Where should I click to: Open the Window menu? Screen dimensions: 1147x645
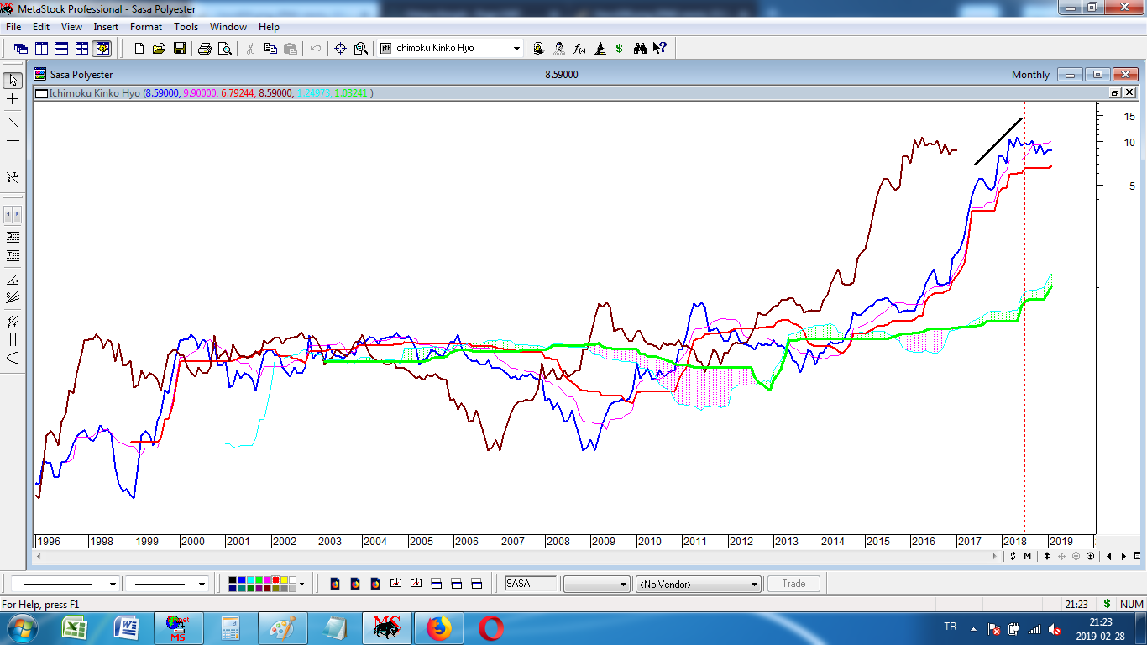(228, 27)
